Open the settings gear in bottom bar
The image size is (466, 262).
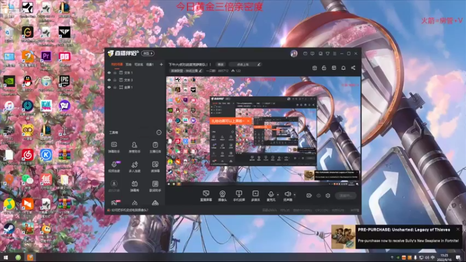click(x=328, y=196)
